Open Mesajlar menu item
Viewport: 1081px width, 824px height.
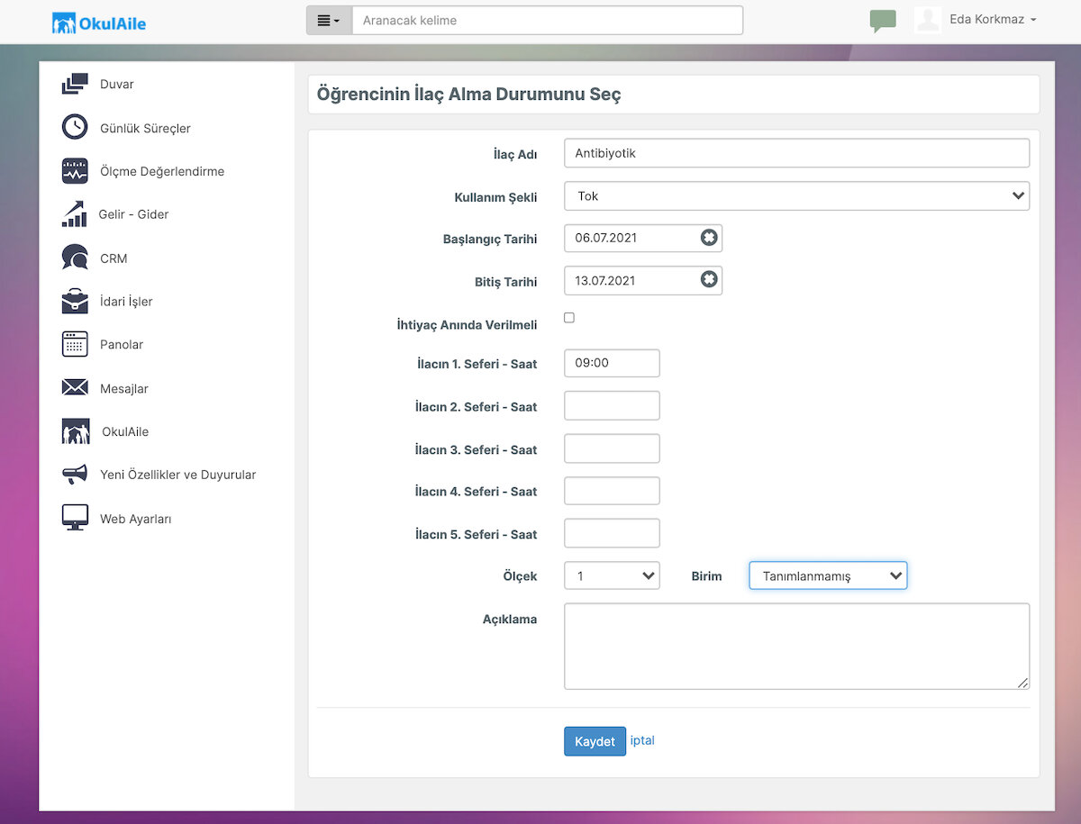click(124, 388)
